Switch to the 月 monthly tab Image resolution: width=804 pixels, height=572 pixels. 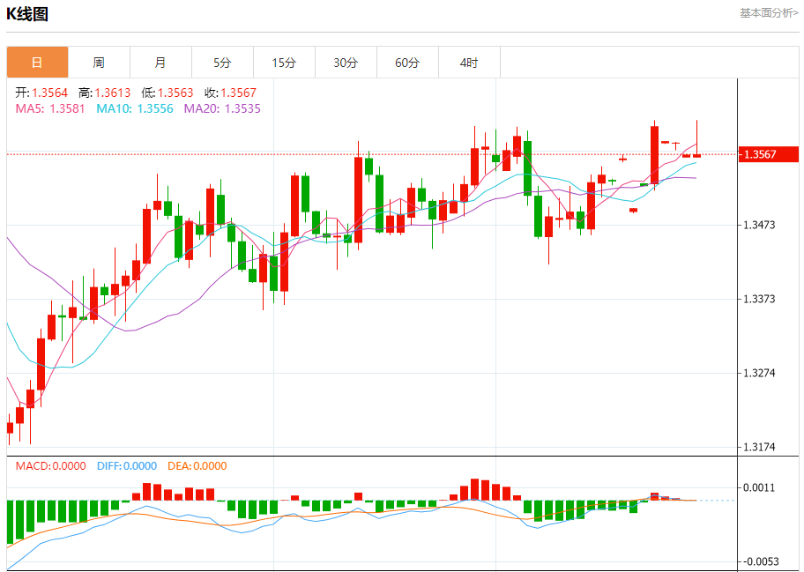[x=160, y=63]
